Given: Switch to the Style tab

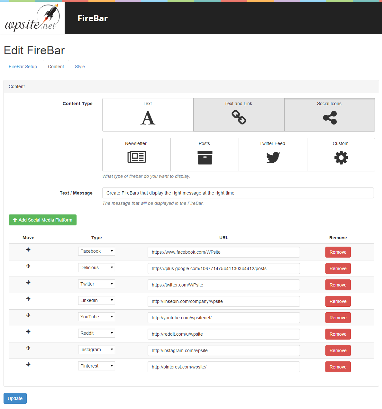Looking at the screenshot, I should pos(80,67).
